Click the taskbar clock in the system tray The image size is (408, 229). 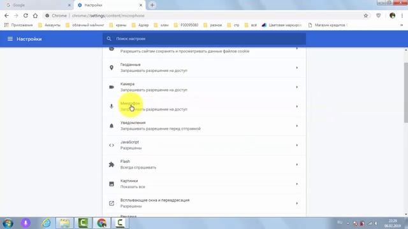coord(393,223)
